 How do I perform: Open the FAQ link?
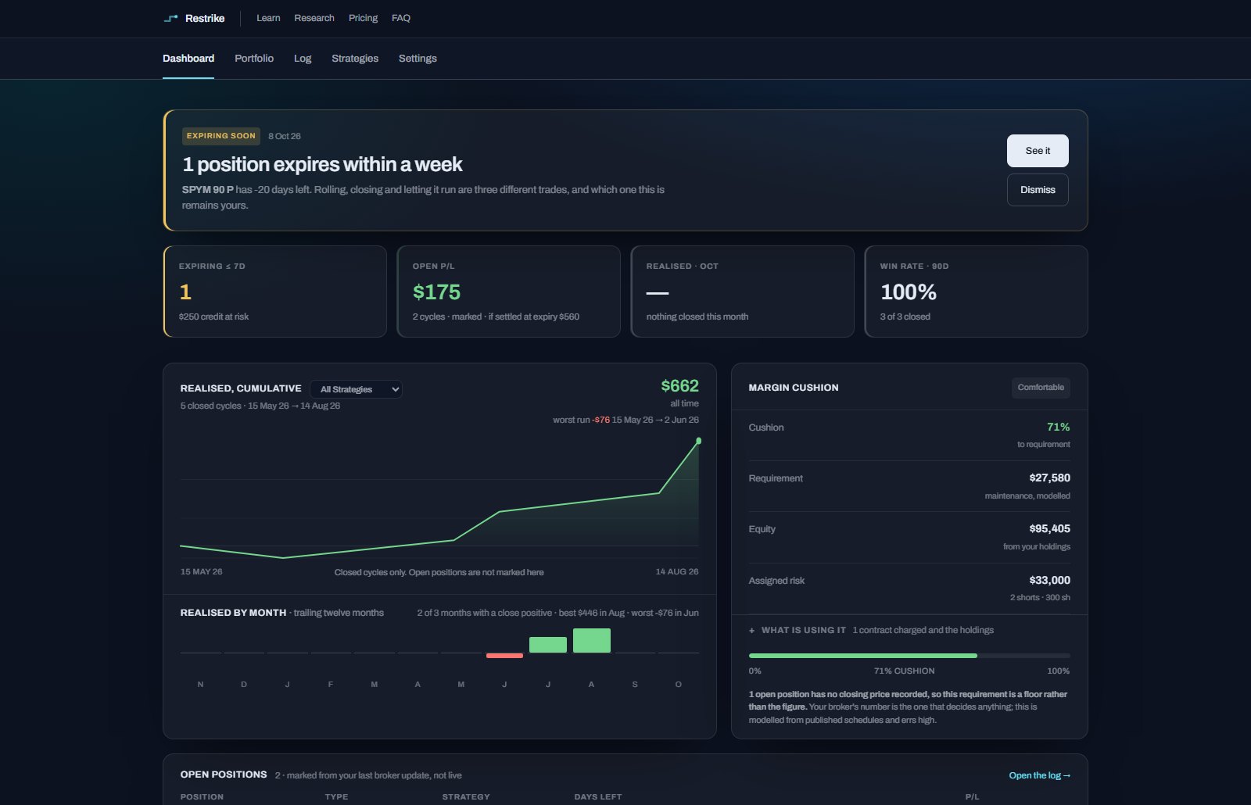point(401,18)
